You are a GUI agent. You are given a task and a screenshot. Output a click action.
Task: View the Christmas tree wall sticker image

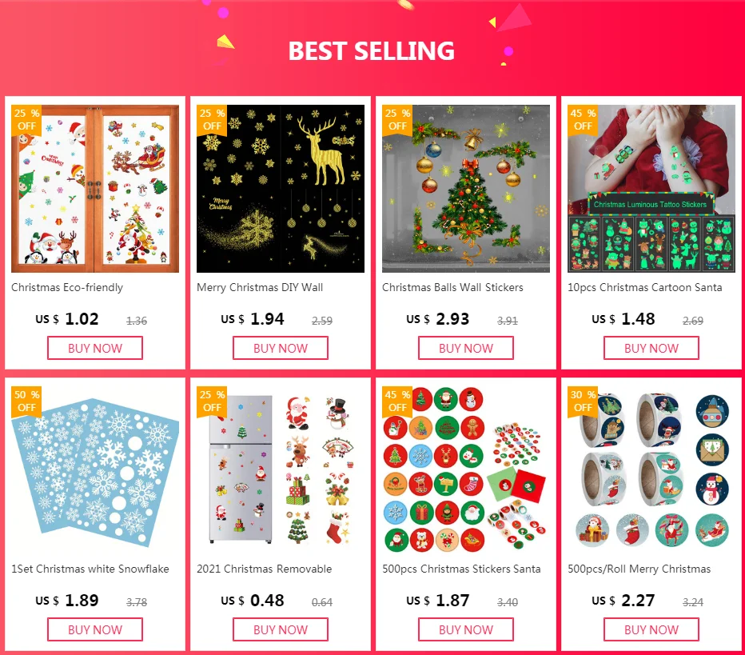[465, 189]
